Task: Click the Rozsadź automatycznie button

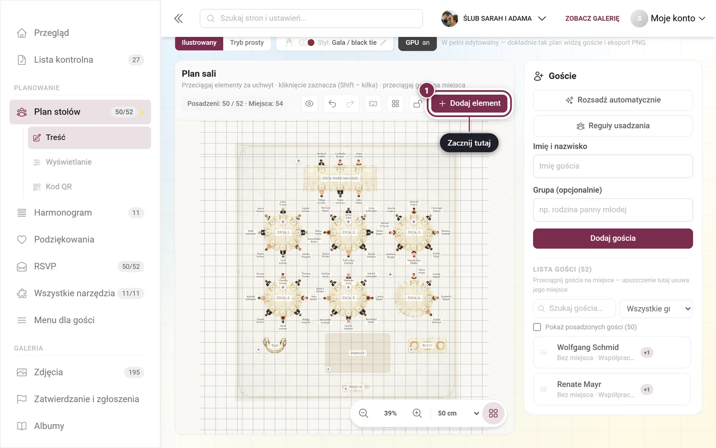Action: coord(613,100)
